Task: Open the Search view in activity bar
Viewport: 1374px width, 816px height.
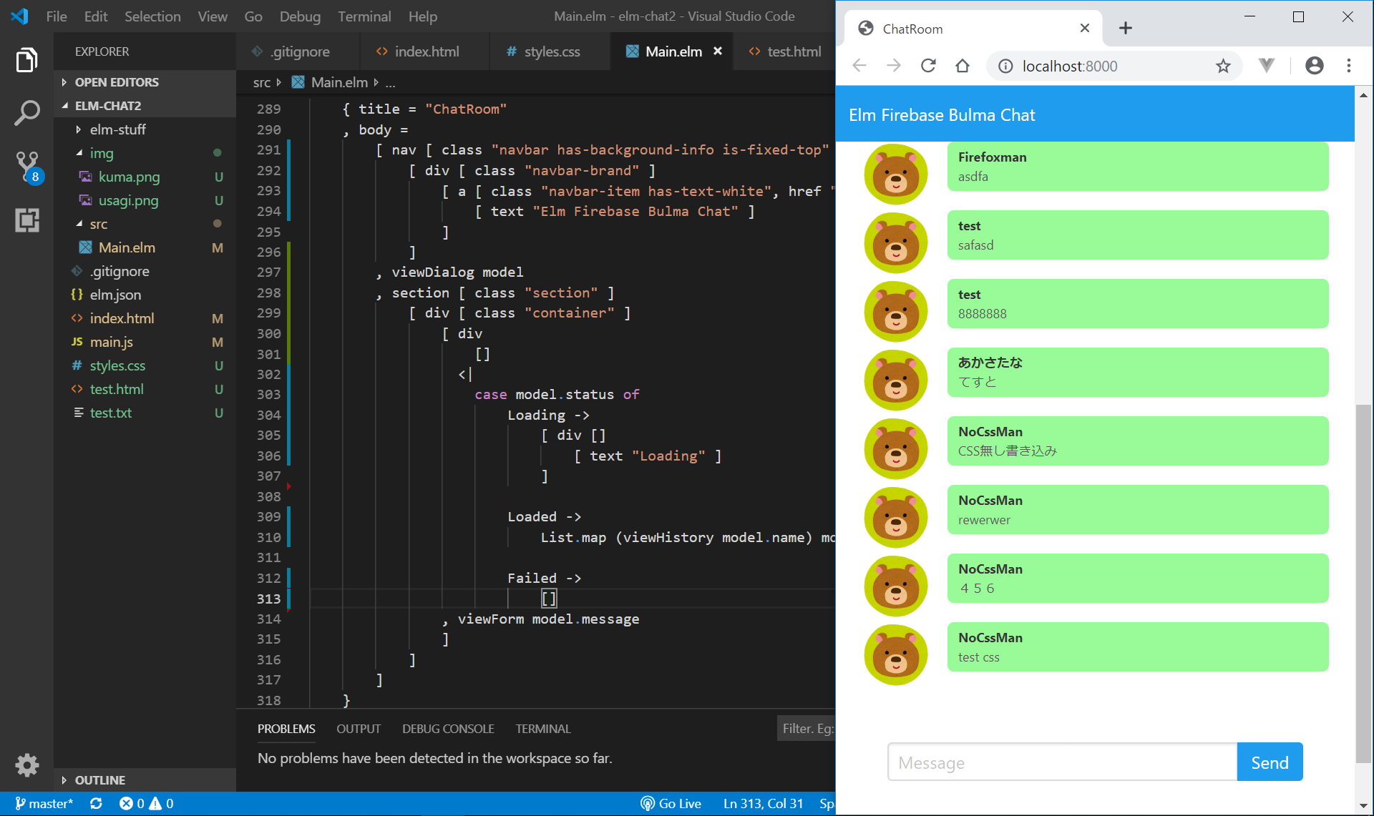Action: click(x=26, y=113)
